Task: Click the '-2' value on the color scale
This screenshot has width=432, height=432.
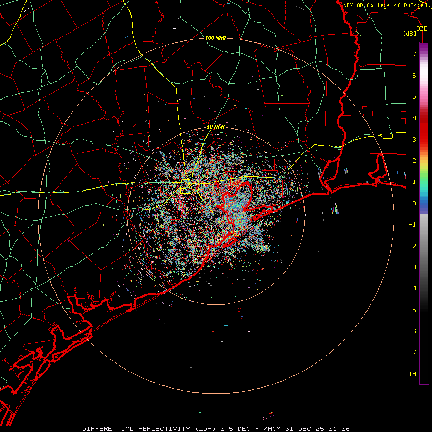Action: [412, 246]
